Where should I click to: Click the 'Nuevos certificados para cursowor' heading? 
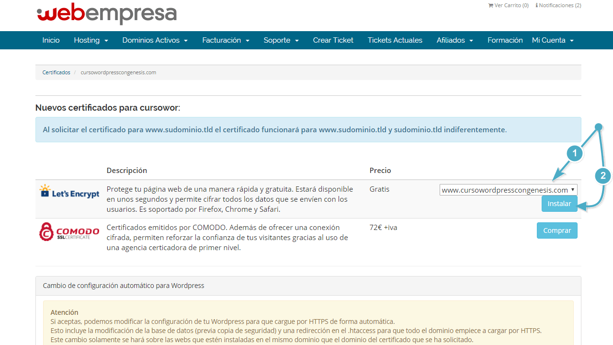coord(108,108)
